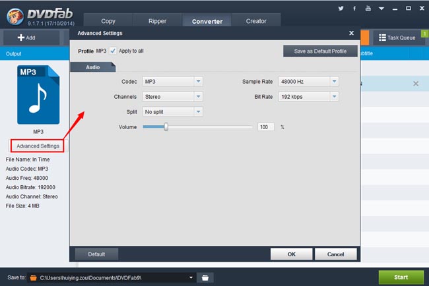Screen dimensions: 429x286
Task: Click the Audio Freq: 48000 text
Action: click(x=27, y=178)
